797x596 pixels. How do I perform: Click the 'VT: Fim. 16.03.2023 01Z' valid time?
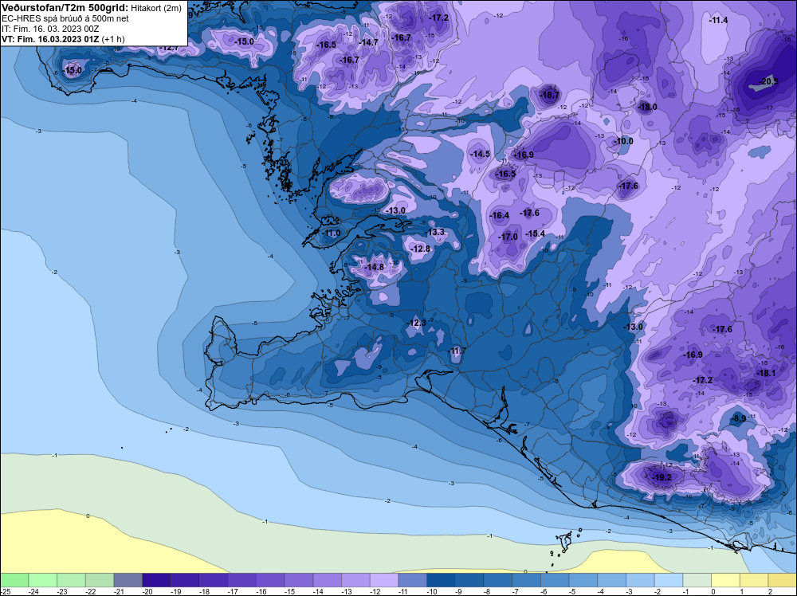pos(51,38)
